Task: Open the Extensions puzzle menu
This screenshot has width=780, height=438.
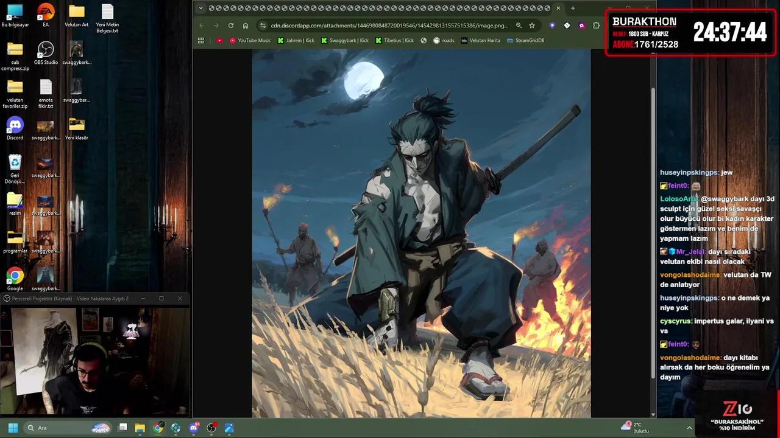Action: (x=596, y=26)
